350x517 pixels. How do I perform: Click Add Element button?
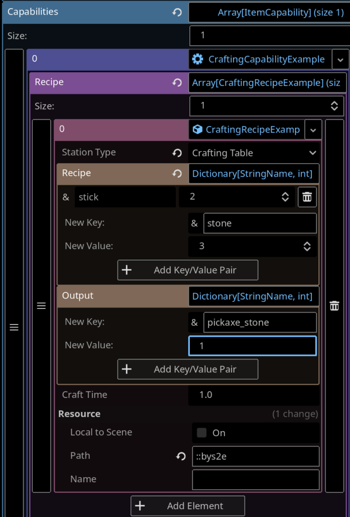point(187,506)
